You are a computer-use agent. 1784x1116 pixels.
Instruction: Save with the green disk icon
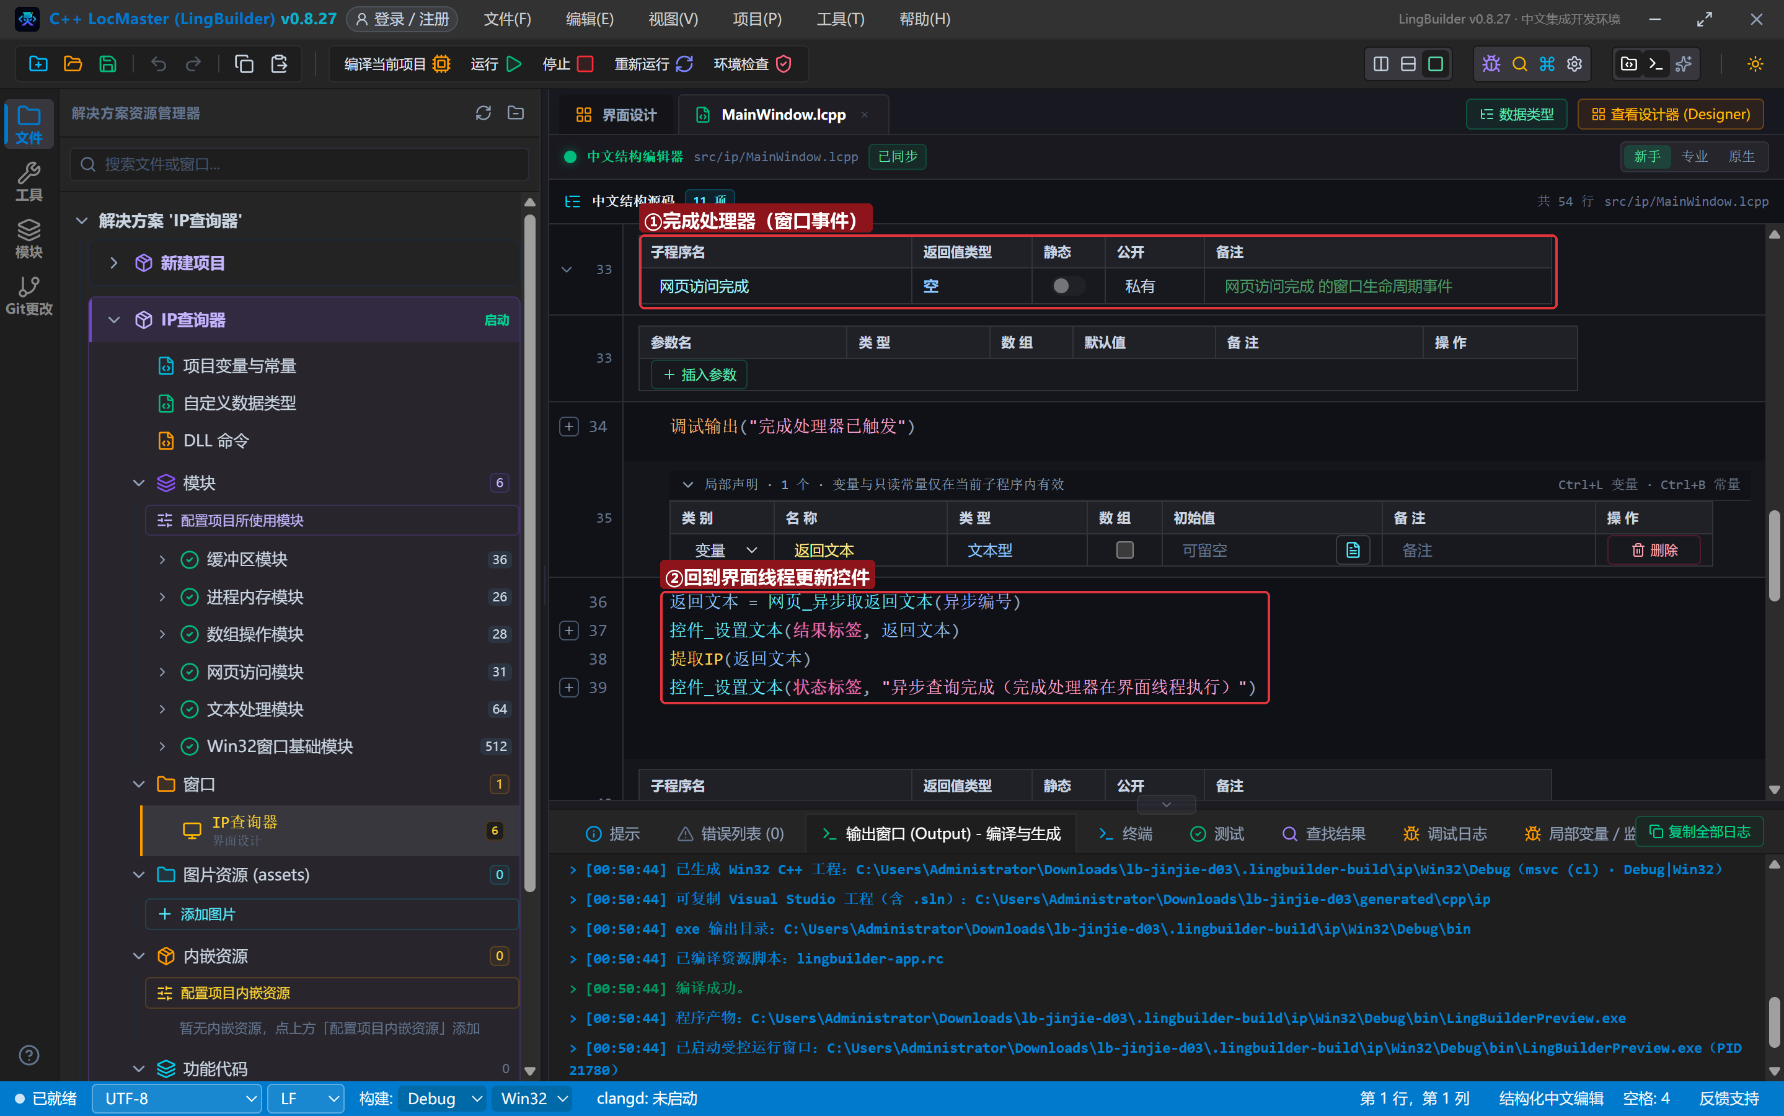click(x=108, y=64)
